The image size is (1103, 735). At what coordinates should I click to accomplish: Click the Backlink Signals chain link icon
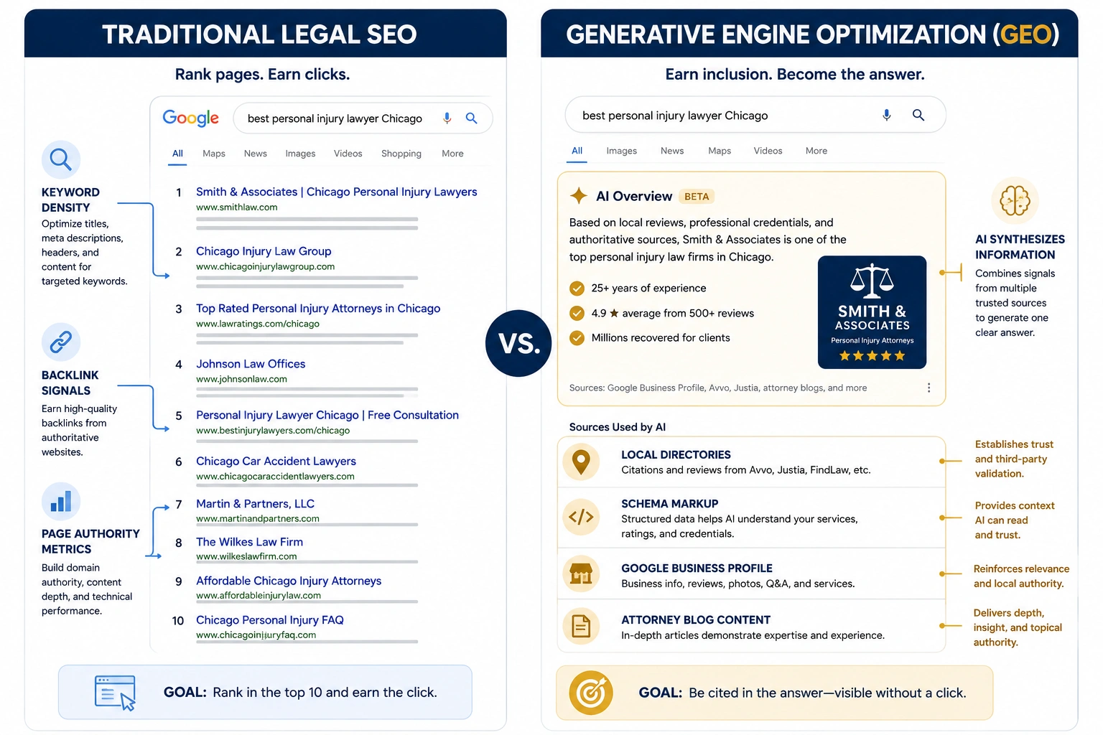[x=61, y=342]
